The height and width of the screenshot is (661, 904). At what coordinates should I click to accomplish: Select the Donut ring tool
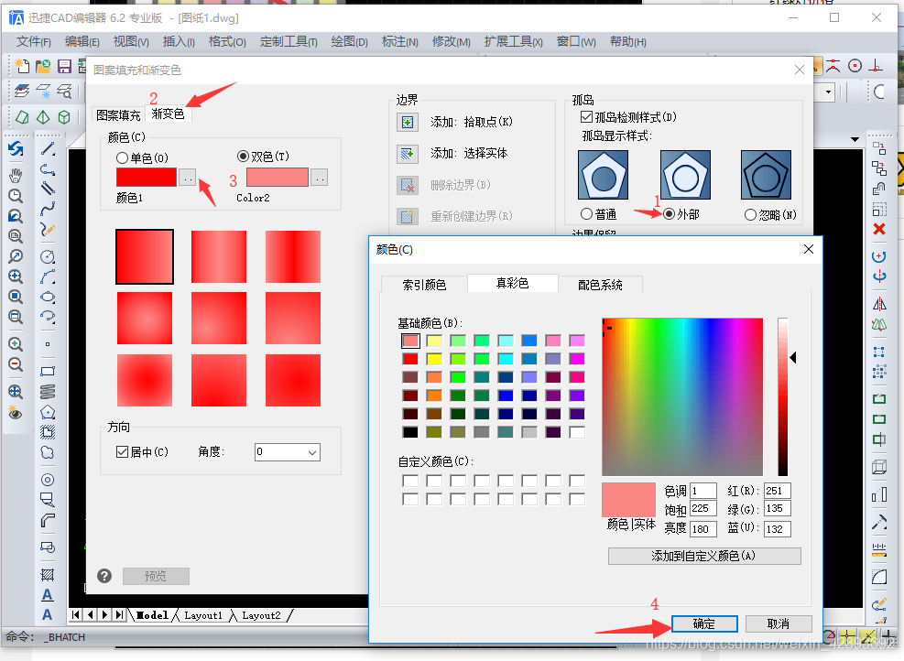[48, 480]
